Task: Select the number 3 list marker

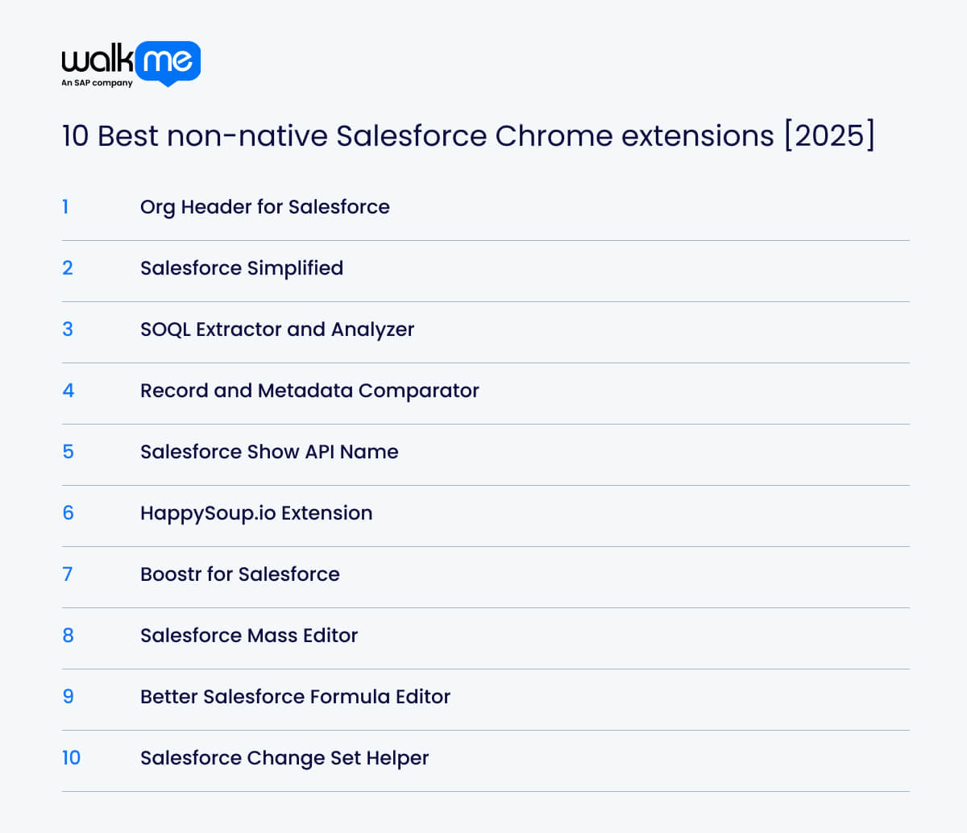Action: (x=68, y=329)
